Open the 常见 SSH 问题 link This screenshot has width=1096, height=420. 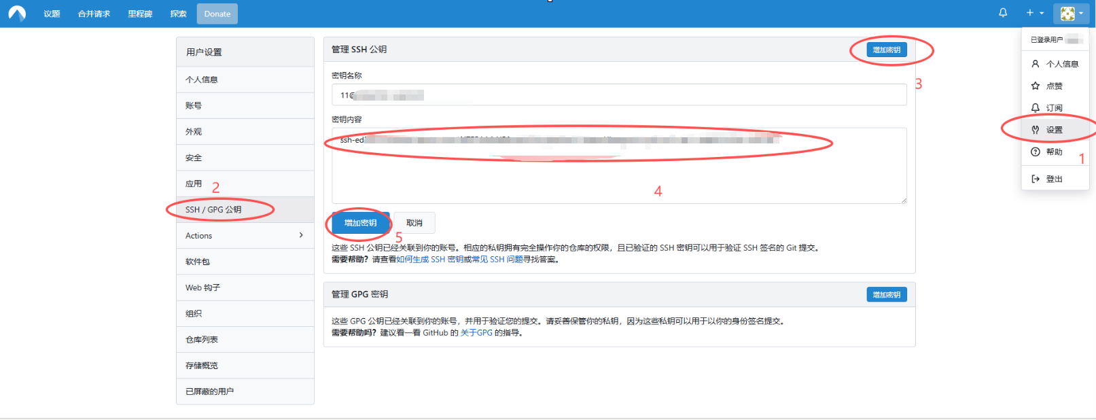(497, 260)
